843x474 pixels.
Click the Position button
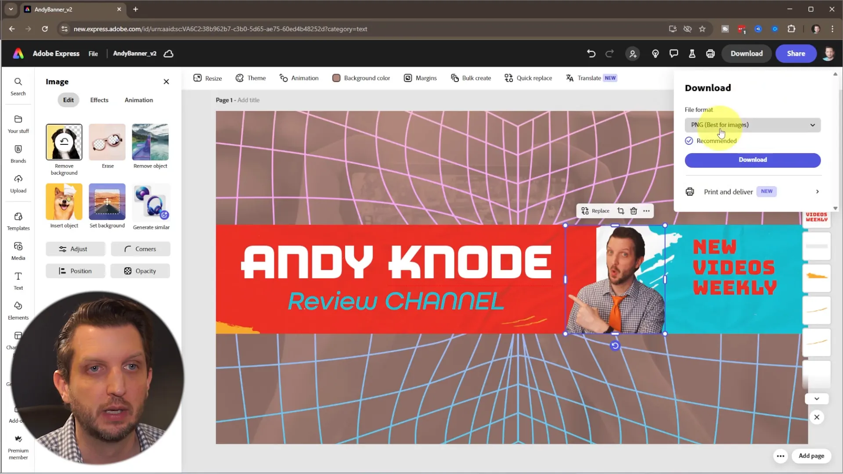click(76, 271)
